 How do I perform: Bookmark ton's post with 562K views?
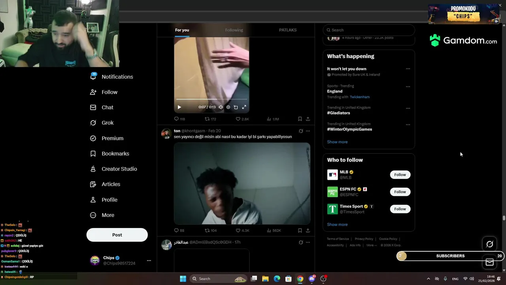tap(300, 230)
